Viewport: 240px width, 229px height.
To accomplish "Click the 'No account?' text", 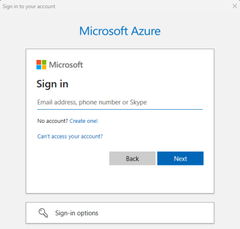I will (x=53, y=121).
